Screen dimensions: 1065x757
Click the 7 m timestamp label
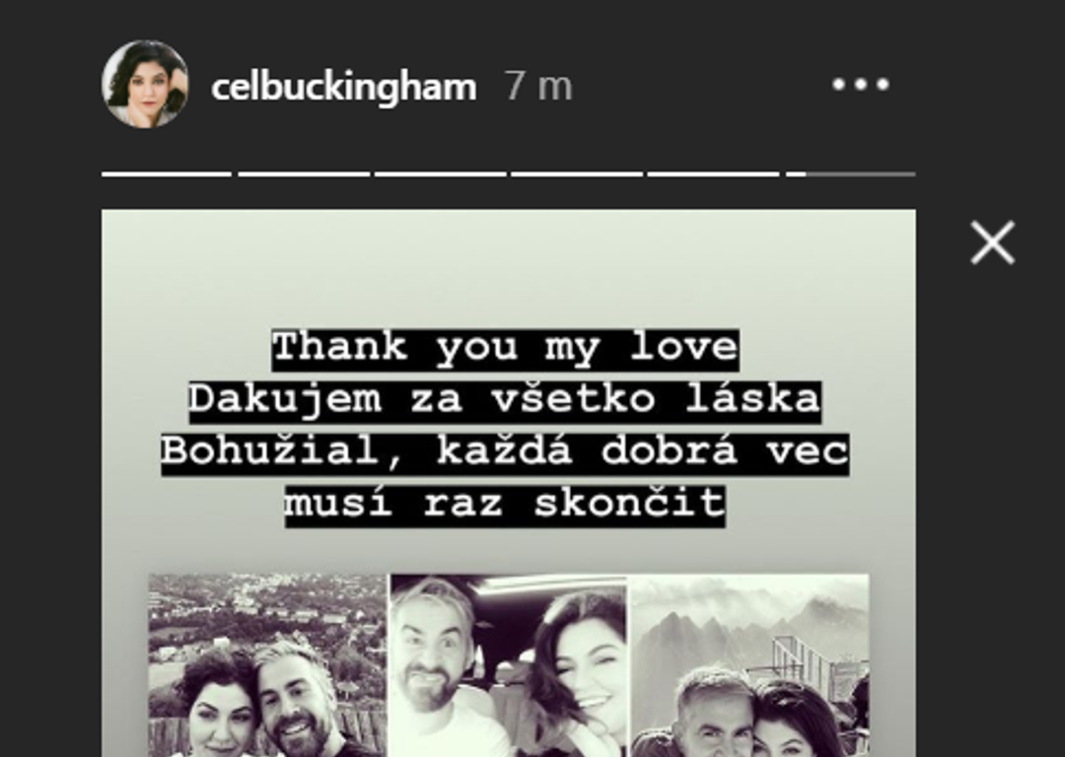pos(538,86)
